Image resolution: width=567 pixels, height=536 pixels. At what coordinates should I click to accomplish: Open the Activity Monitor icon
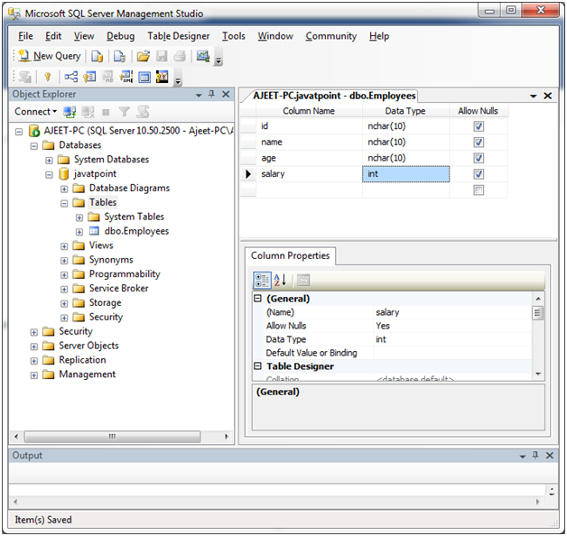pos(203,56)
